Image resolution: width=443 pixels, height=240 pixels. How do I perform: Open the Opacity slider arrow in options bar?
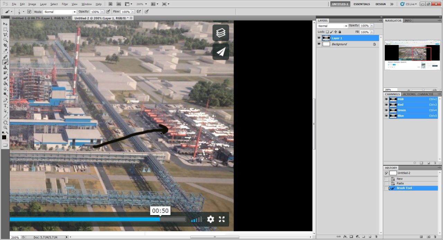(103, 12)
